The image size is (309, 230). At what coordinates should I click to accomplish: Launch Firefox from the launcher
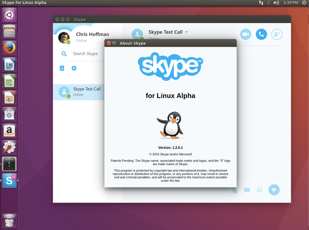9,48
